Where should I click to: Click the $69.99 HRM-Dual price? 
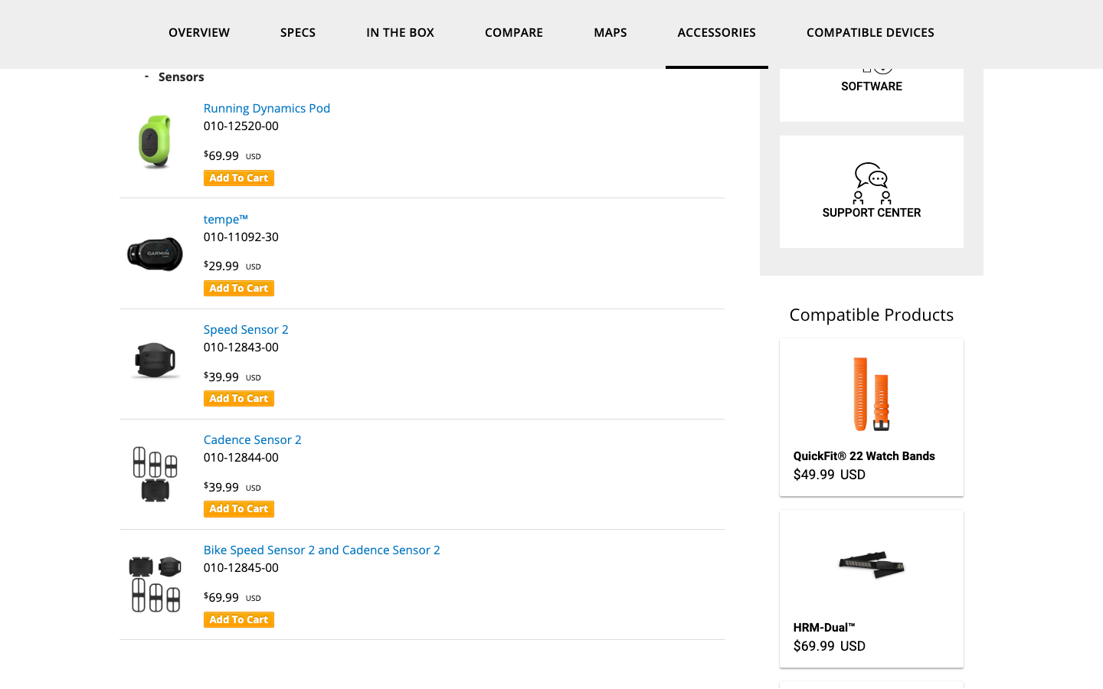tap(830, 646)
